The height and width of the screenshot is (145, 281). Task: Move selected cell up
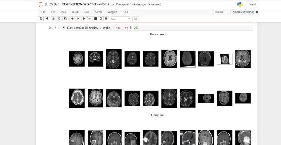pos(72,19)
